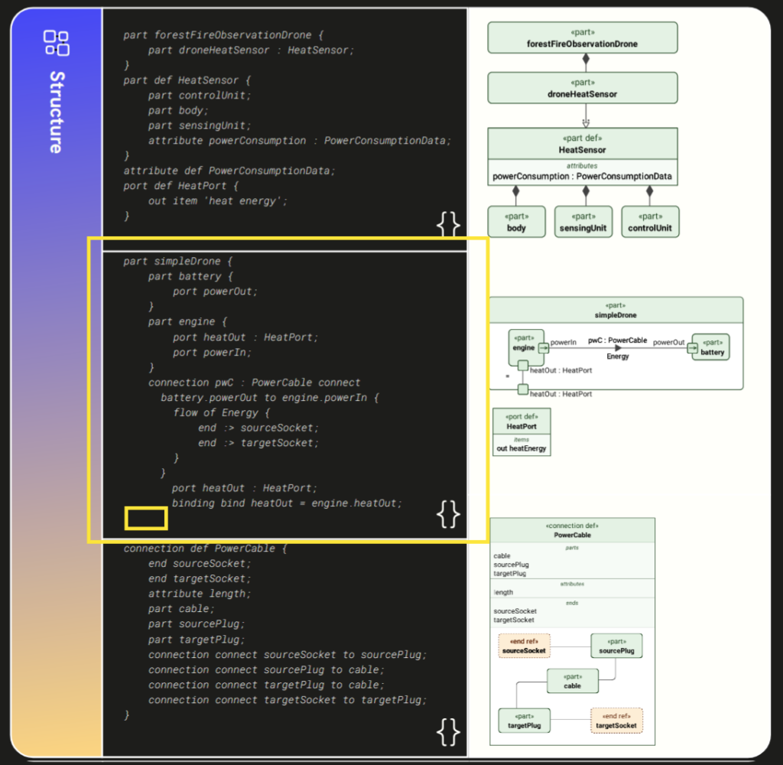Click the lower heatOut port square on simpleDrone border

[523, 390]
